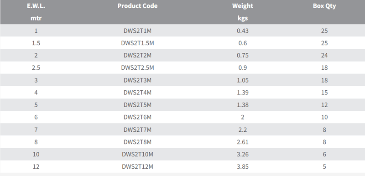Click the weight value 1.05
This screenshot has width=365, height=176.
point(243,80)
